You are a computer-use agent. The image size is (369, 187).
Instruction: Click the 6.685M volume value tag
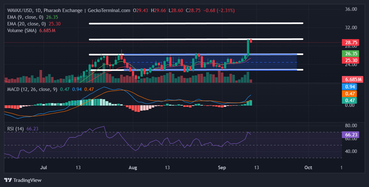point(352,79)
